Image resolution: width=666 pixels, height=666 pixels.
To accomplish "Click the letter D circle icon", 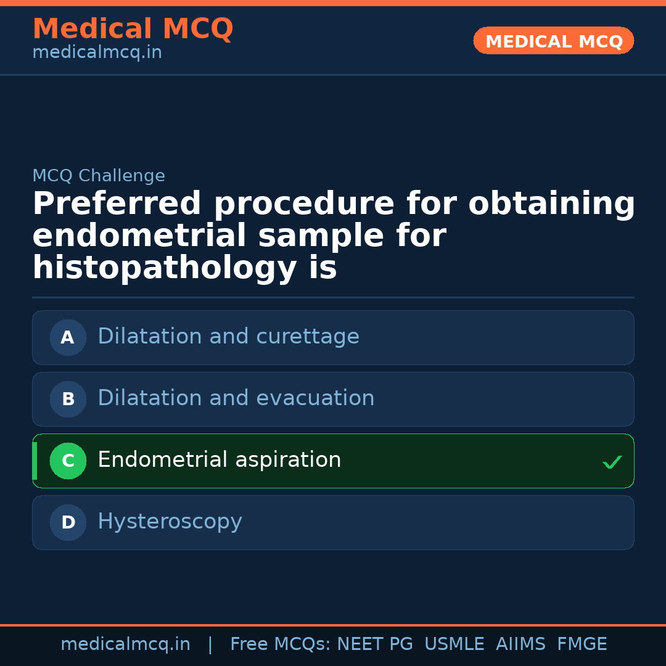I will pyautogui.click(x=68, y=522).
